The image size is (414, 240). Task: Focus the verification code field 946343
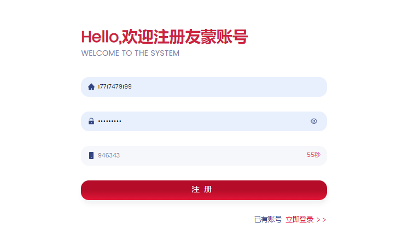tap(204, 155)
